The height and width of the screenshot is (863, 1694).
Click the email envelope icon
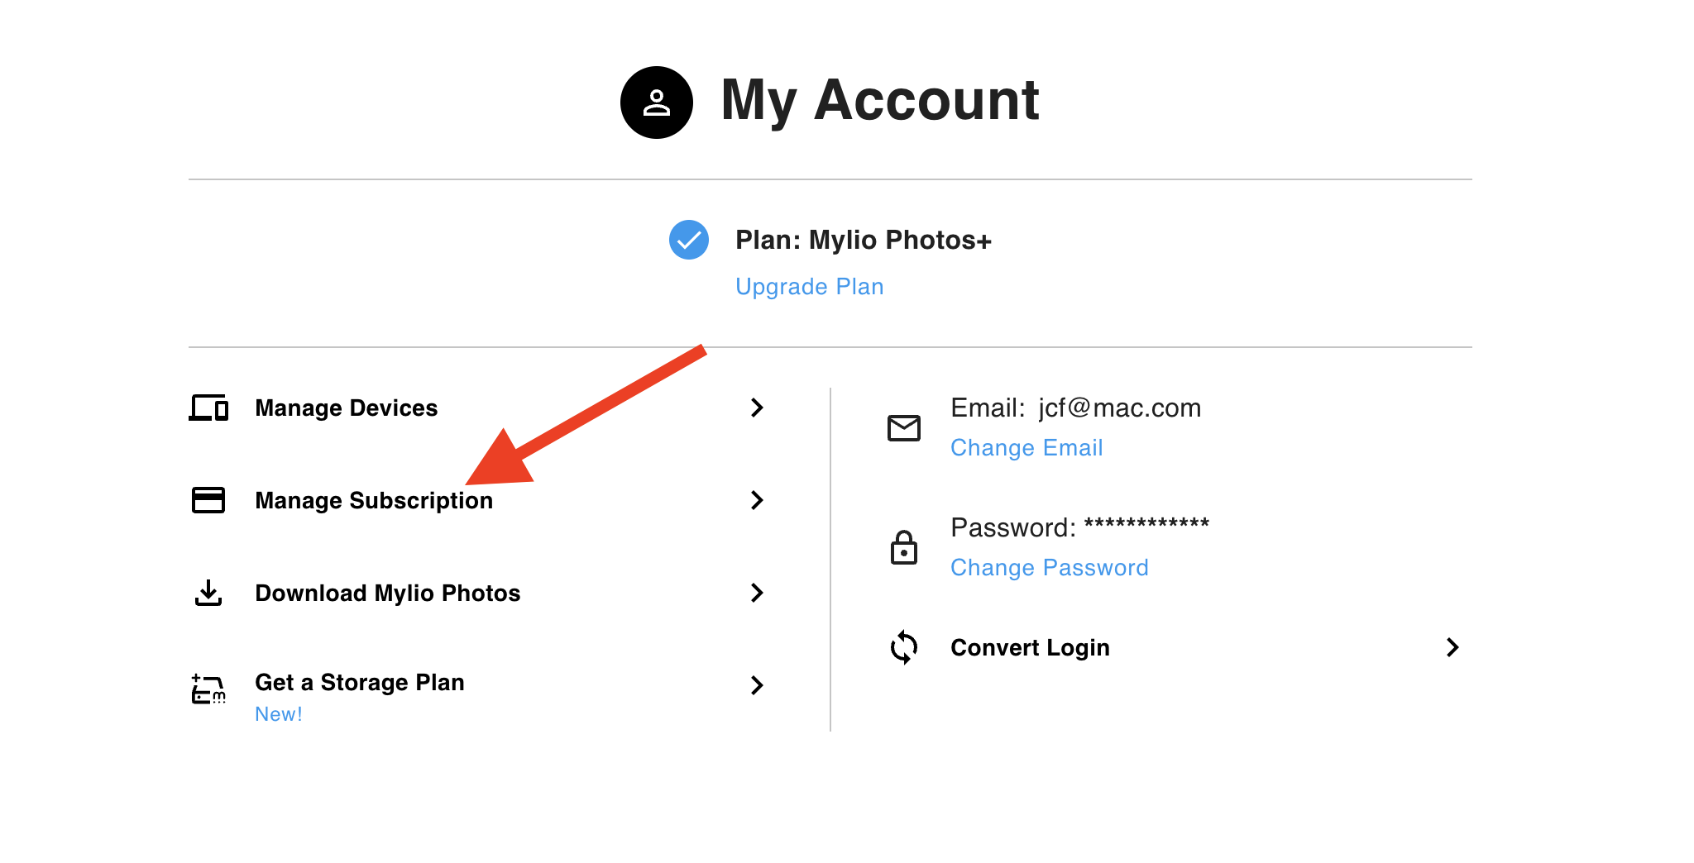[x=903, y=428]
